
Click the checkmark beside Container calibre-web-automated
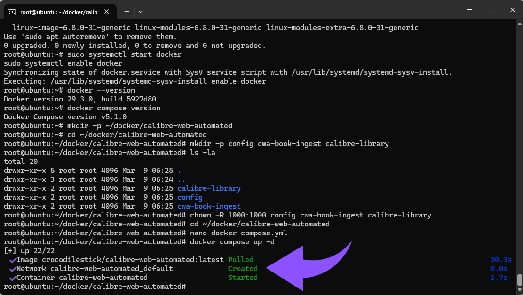click(x=13, y=278)
